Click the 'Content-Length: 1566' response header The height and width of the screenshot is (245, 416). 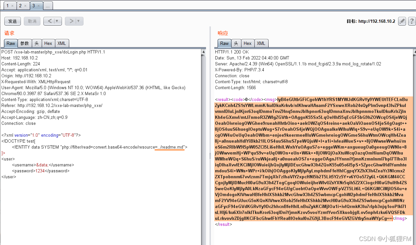[235, 88]
